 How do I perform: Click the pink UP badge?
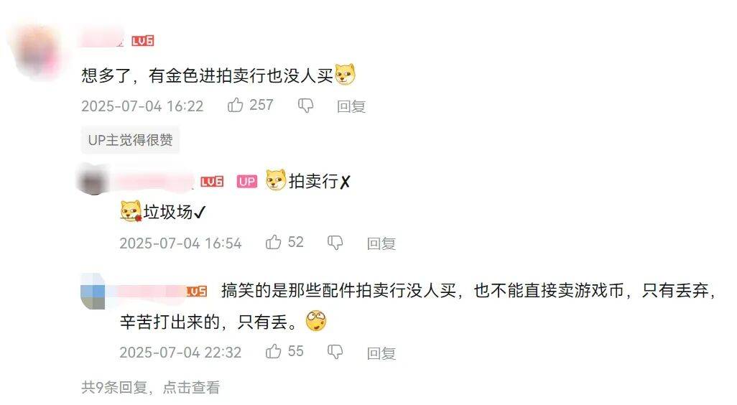(247, 182)
